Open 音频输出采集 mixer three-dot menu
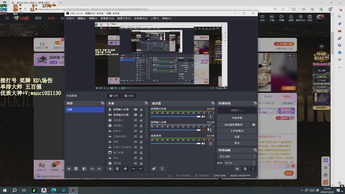345x194 pixels. click(210, 116)
